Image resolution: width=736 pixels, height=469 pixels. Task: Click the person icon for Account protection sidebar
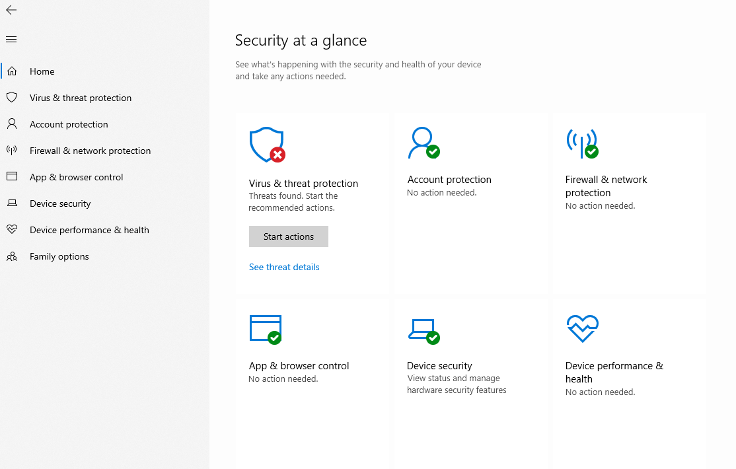(12, 124)
